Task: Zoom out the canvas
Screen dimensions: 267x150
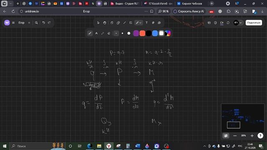Action: click(x=235, y=136)
